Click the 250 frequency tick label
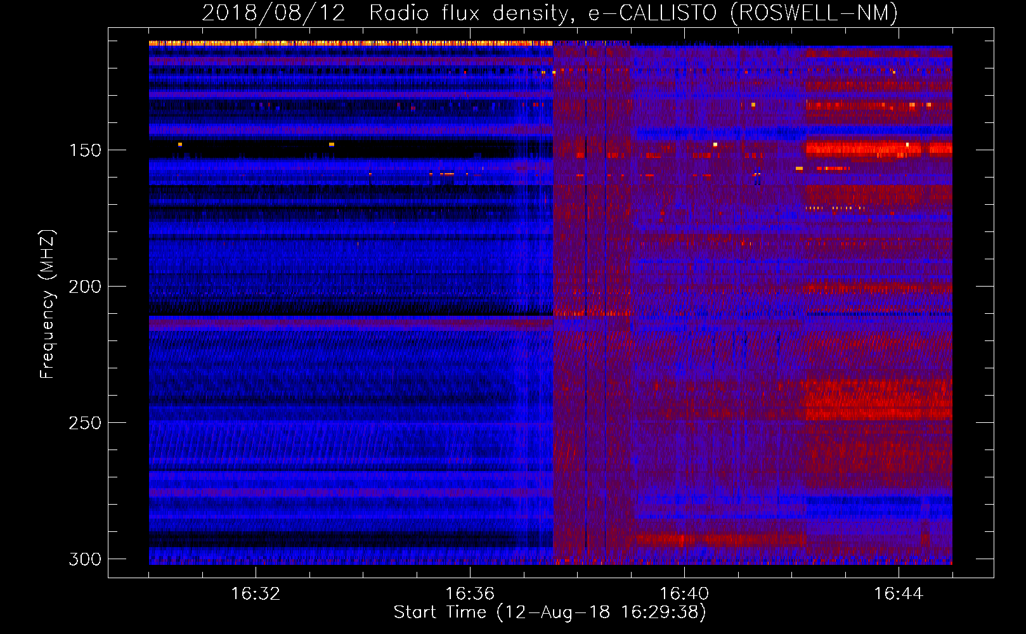 point(85,423)
